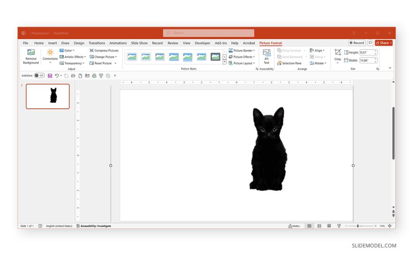Open the Slide Show tab
The image size is (413, 256).
tap(140, 43)
